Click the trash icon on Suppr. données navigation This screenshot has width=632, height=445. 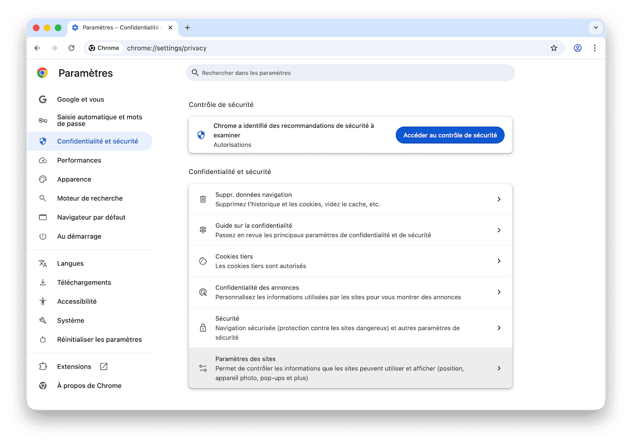203,199
